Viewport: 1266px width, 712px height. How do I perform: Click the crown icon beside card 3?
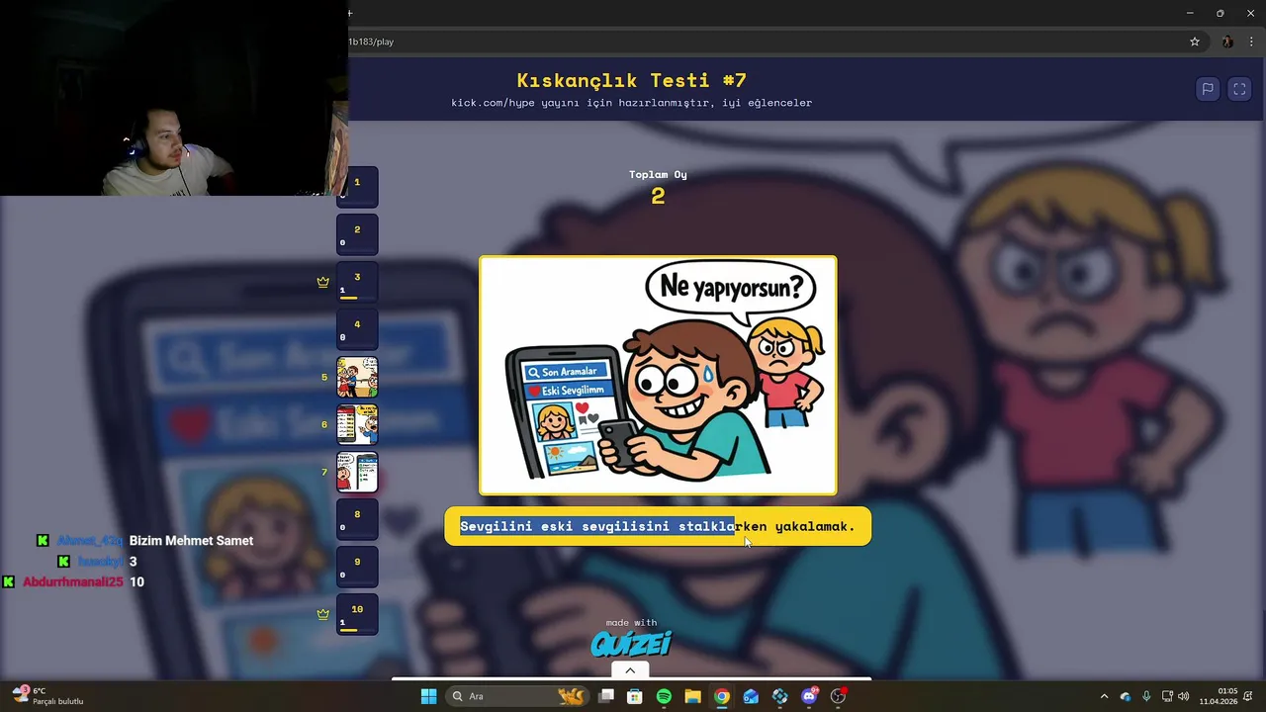click(x=322, y=282)
